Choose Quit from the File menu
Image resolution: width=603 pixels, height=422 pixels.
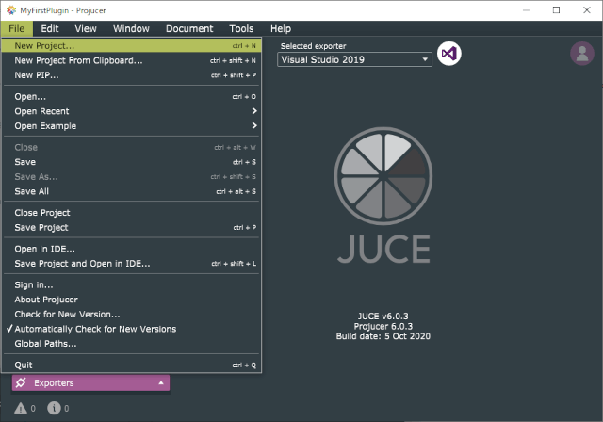132,365
